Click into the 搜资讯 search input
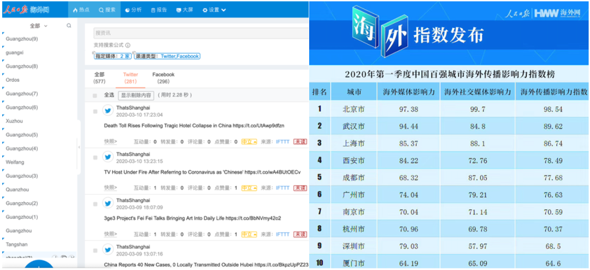The image size is (590, 270). (x=201, y=33)
